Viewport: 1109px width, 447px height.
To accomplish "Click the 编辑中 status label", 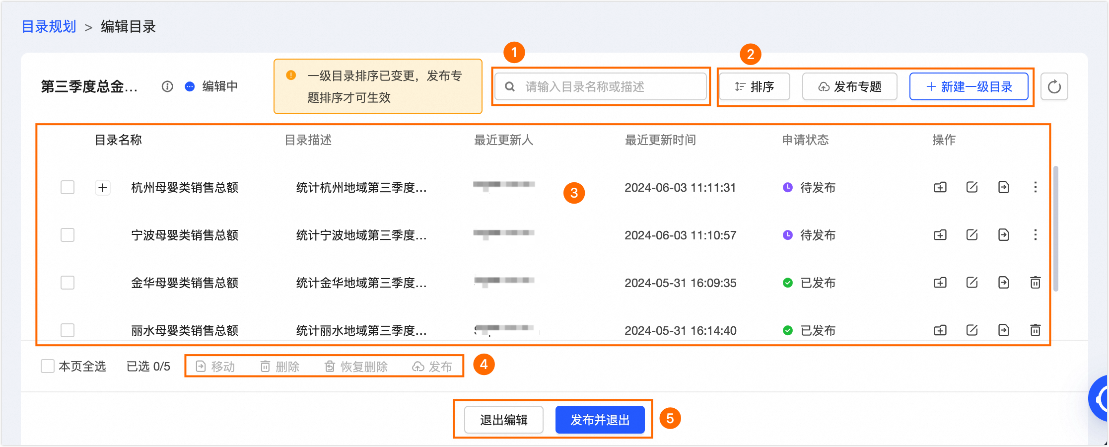I will [220, 86].
